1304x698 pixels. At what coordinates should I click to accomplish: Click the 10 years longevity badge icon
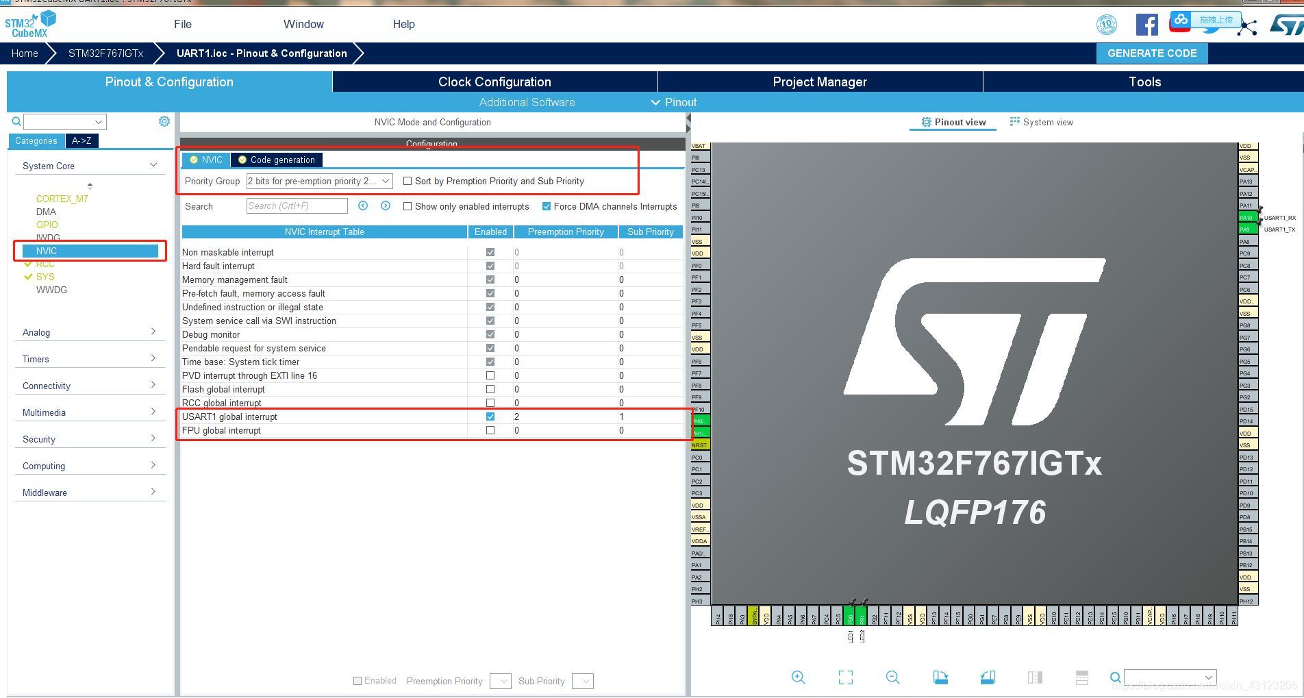[x=1107, y=25]
